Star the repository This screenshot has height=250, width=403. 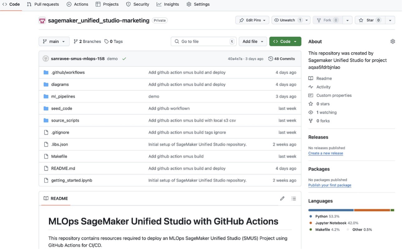pos(370,20)
